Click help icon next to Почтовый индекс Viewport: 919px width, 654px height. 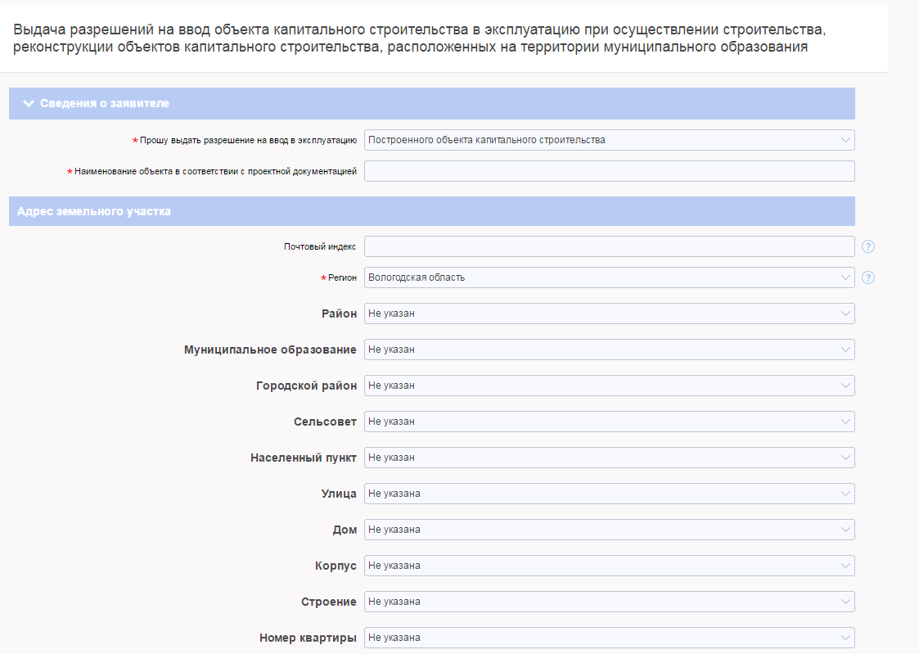868,246
